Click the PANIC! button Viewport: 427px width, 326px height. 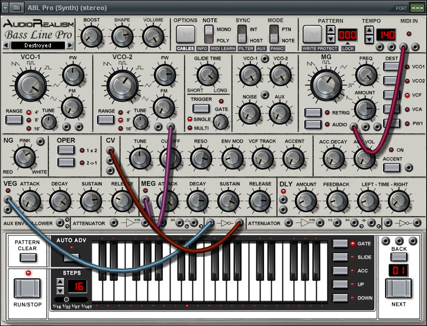[x=277, y=49]
